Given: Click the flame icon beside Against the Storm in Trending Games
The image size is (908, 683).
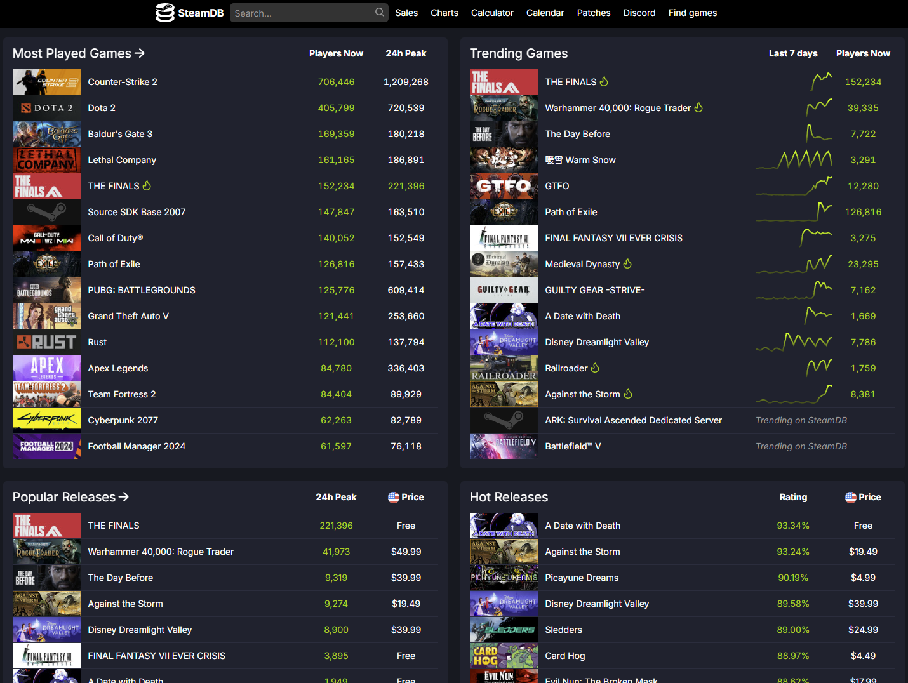Looking at the screenshot, I should (x=628, y=394).
